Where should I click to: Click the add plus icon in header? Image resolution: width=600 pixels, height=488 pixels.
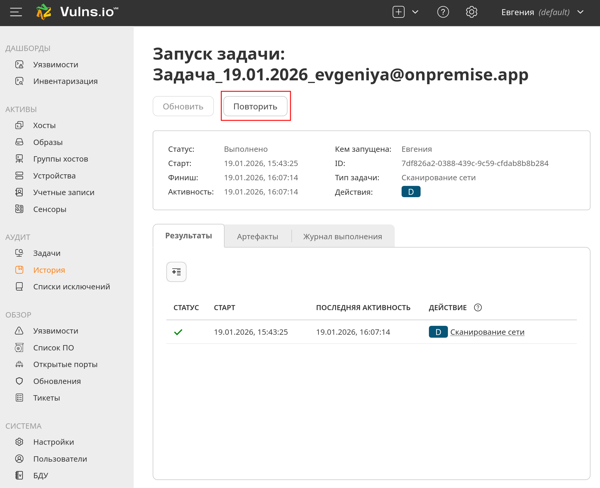[x=398, y=12]
